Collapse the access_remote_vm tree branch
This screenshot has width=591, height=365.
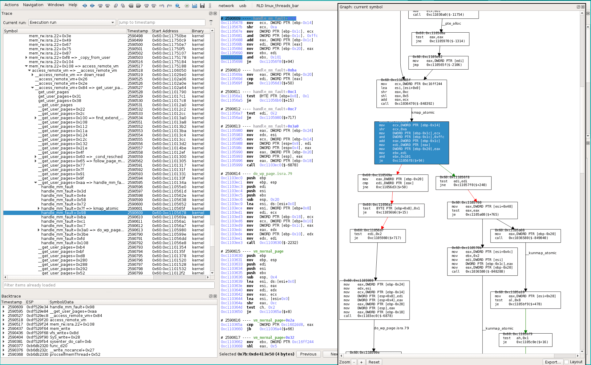click(x=29, y=70)
